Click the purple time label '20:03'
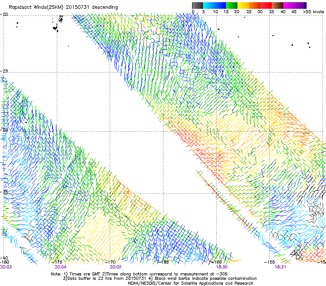The width and height of the screenshot is (326, 286). click(x=6, y=267)
